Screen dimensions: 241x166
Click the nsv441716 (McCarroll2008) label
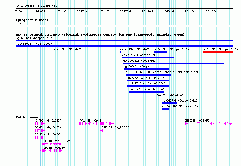click(147, 83)
